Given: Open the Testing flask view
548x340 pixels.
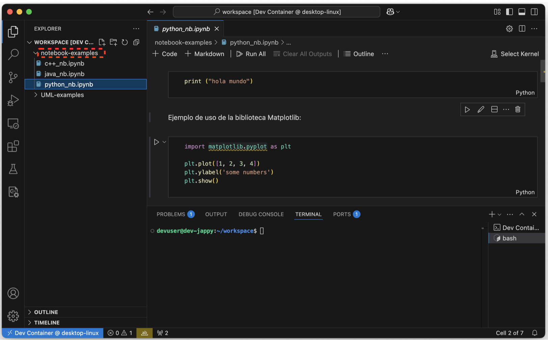Looking at the screenshot, I should pyautogui.click(x=13, y=169).
